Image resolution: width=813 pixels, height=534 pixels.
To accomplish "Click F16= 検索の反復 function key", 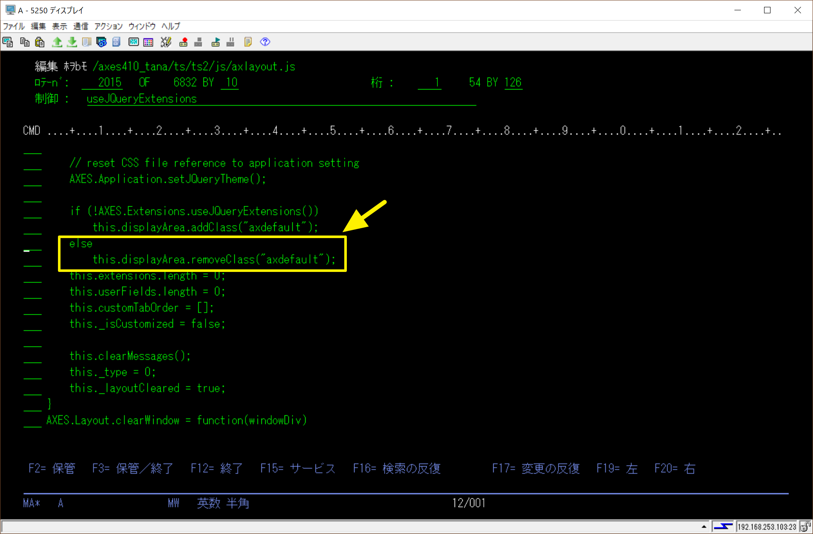I will [397, 468].
